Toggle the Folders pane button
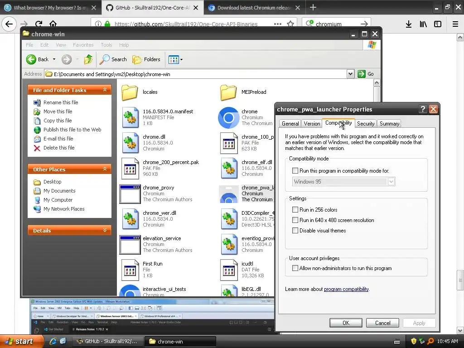 [x=146, y=59]
